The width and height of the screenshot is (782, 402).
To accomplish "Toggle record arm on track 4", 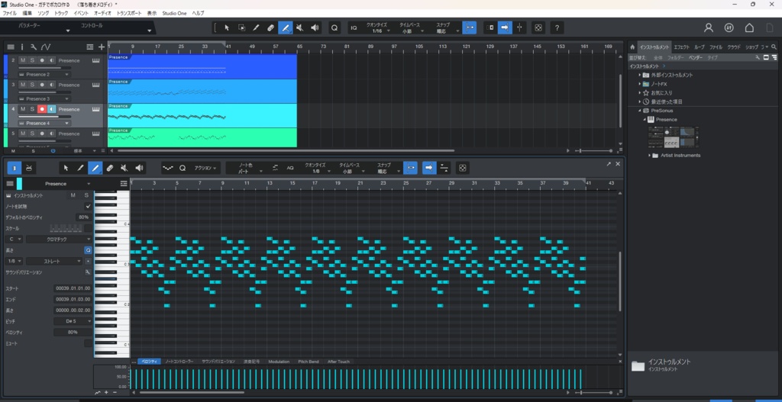I will click(x=42, y=109).
